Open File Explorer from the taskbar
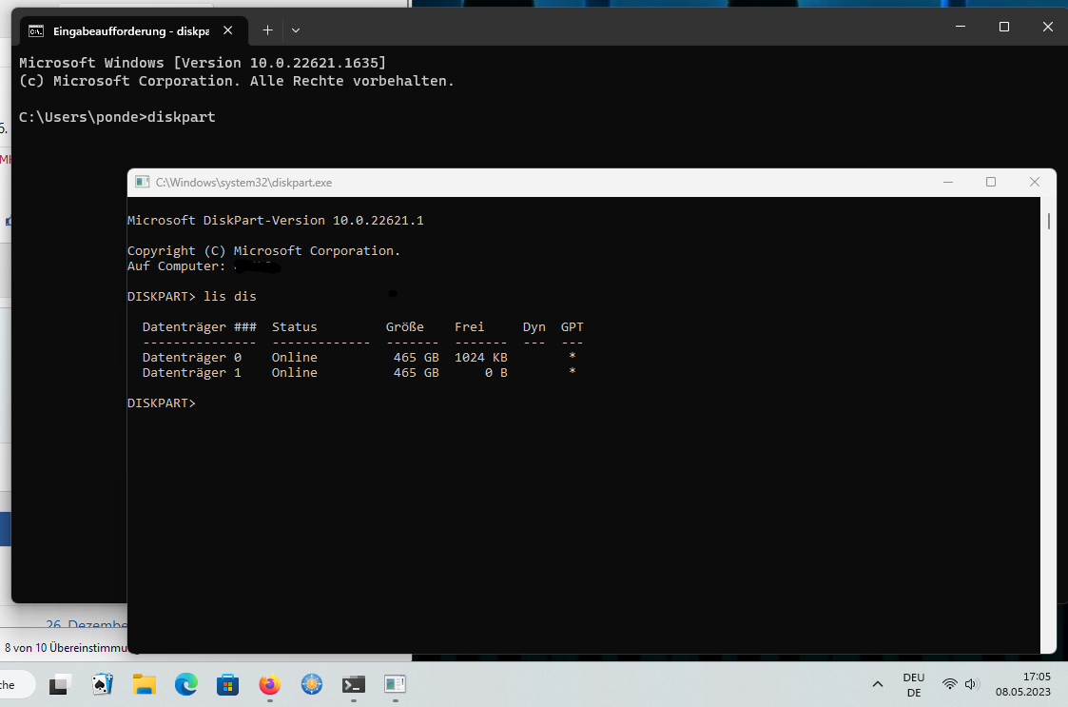 145,684
